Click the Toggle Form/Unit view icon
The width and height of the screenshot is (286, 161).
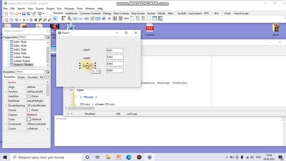click(x=34, y=14)
